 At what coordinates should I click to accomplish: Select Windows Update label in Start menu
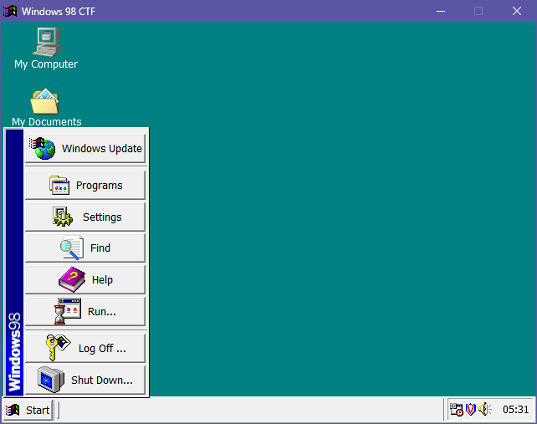pyautogui.click(x=102, y=149)
